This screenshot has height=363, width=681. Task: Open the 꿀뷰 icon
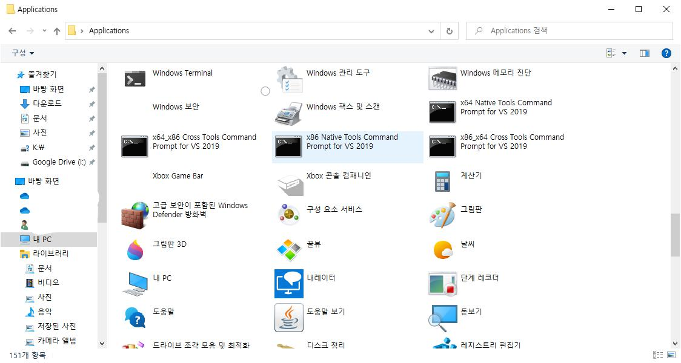(289, 250)
